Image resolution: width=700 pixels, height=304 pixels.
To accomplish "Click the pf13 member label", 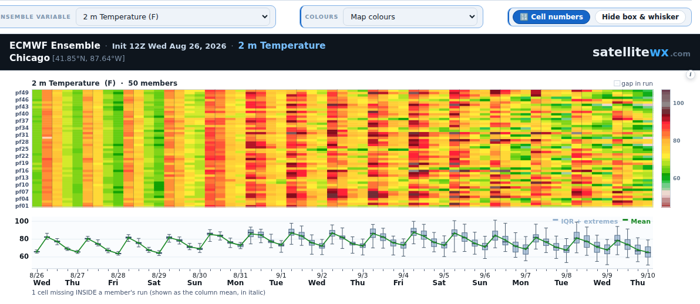I will point(23,178).
